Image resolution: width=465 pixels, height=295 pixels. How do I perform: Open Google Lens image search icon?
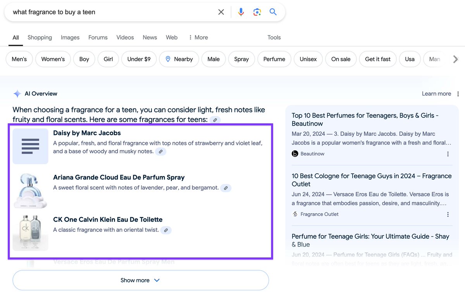(x=257, y=12)
